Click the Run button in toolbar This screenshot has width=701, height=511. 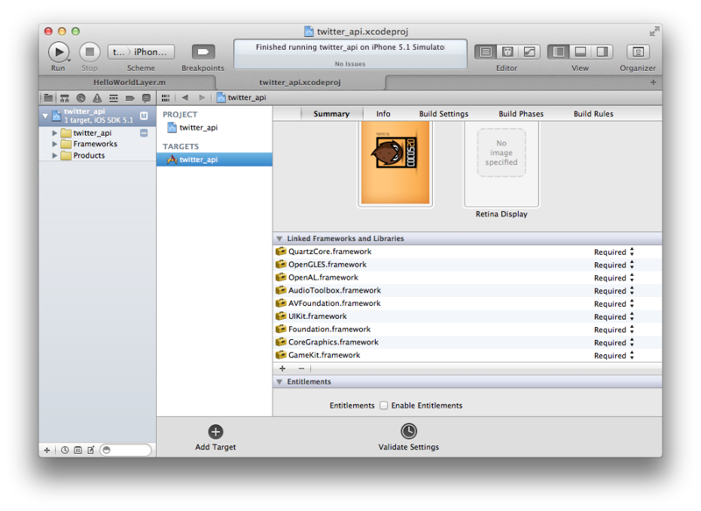59,53
